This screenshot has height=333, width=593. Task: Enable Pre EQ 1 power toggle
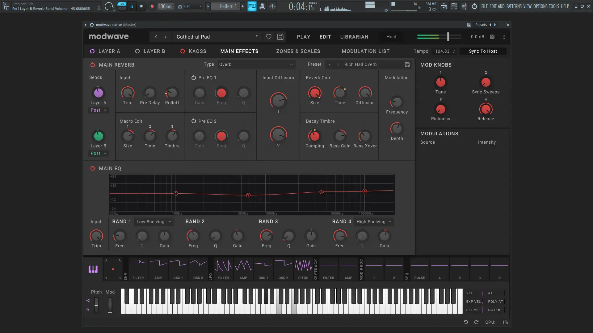194,78
